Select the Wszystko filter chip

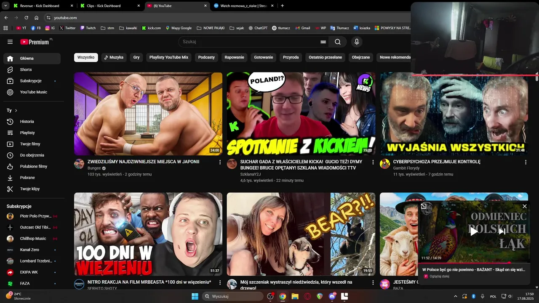coord(86,57)
